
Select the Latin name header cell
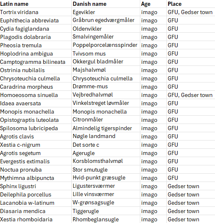36,4
